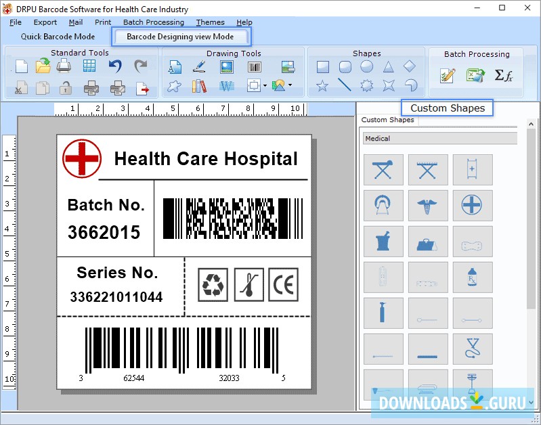Undo the last action with the blue arrow
The height and width of the screenshot is (425, 541).
116,66
